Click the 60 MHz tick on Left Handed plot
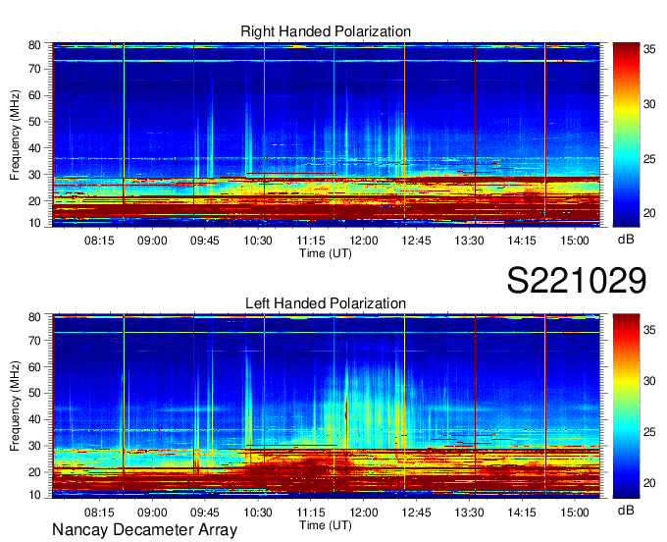The image size is (667, 542). coord(34,366)
